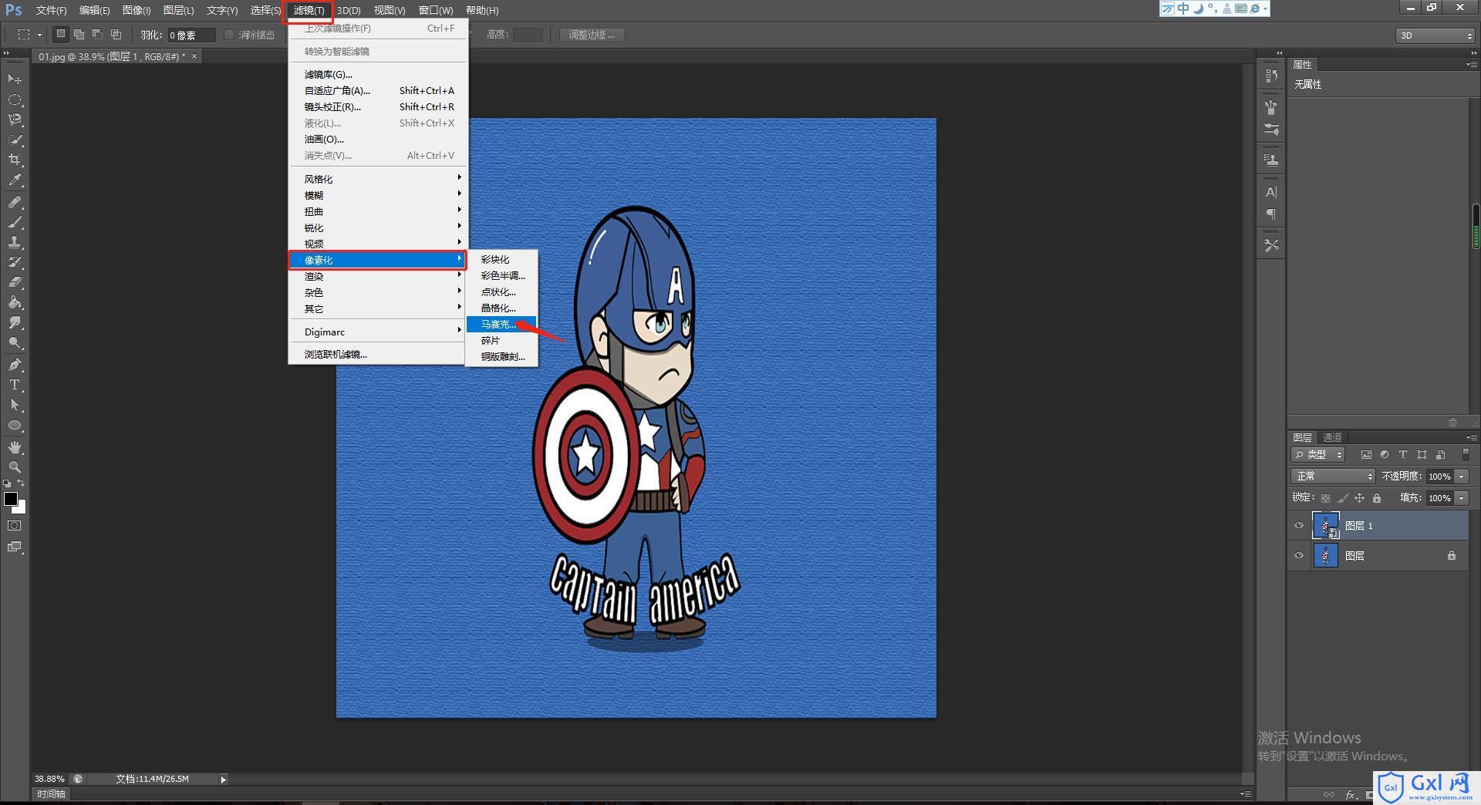Filter layers by adjustment layers icon
The width and height of the screenshot is (1481, 805).
1385,455
